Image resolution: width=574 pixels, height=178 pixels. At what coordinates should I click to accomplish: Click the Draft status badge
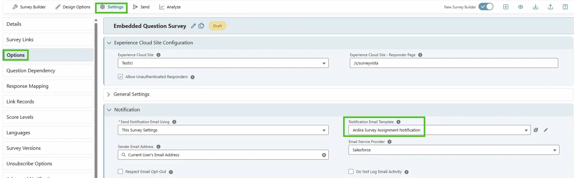tap(217, 26)
